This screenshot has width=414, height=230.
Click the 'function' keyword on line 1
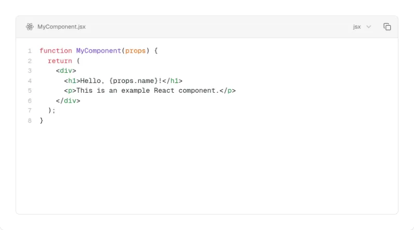[56, 51]
